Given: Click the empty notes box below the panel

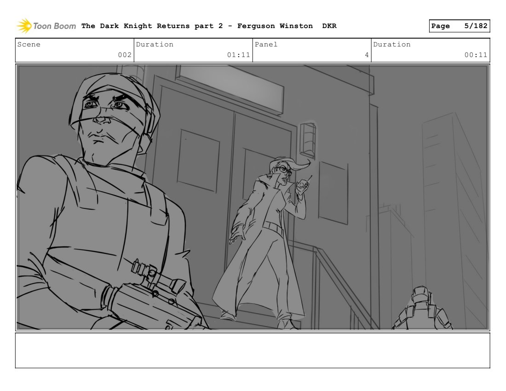Looking at the screenshot, I should [253, 351].
